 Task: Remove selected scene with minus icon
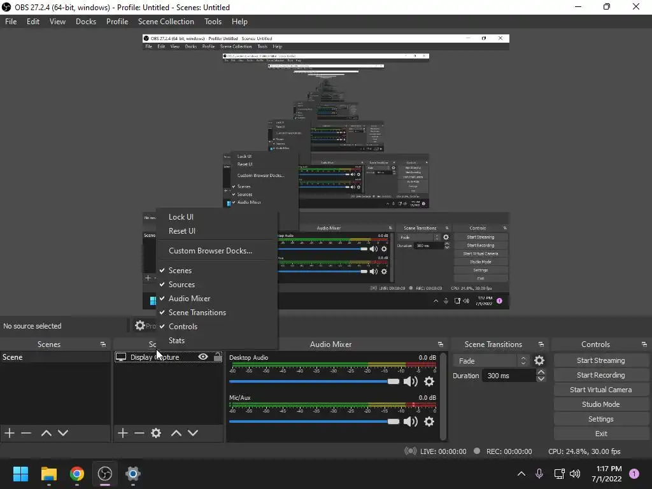click(x=26, y=433)
